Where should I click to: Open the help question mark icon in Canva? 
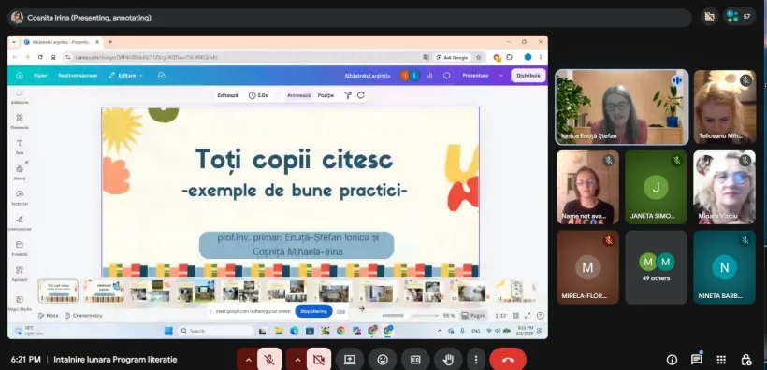(x=540, y=315)
